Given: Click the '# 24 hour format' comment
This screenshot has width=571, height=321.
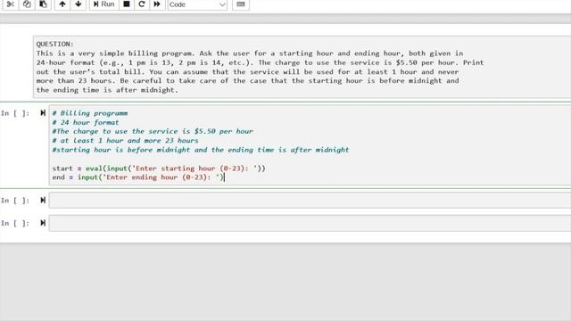Looking at the screenshot, I should [86, 122].
